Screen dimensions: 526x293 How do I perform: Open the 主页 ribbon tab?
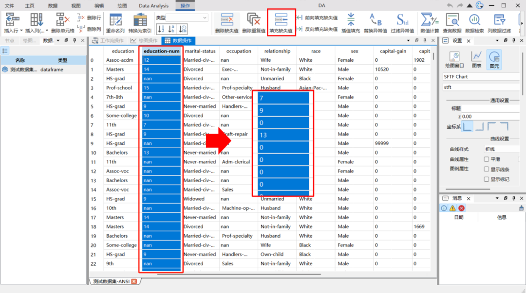pos(30,6)
